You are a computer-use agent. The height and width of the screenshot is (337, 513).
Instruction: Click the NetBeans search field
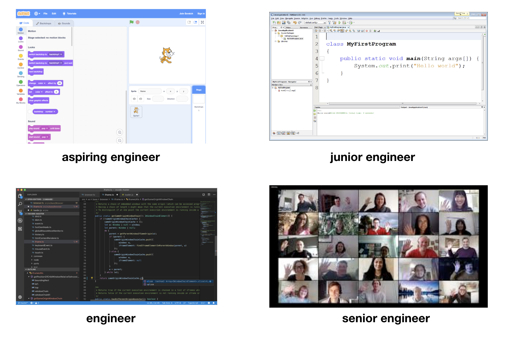tap(470, 18)
